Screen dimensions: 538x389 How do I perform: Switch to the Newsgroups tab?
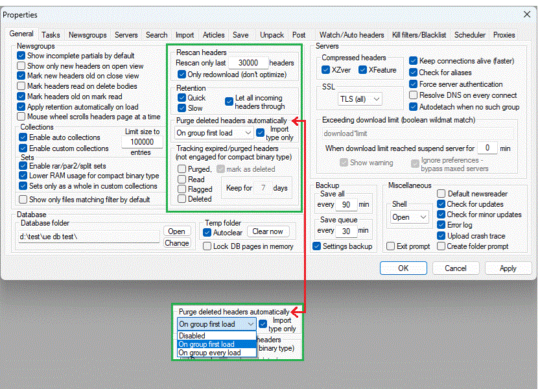(x=88, y=35)
